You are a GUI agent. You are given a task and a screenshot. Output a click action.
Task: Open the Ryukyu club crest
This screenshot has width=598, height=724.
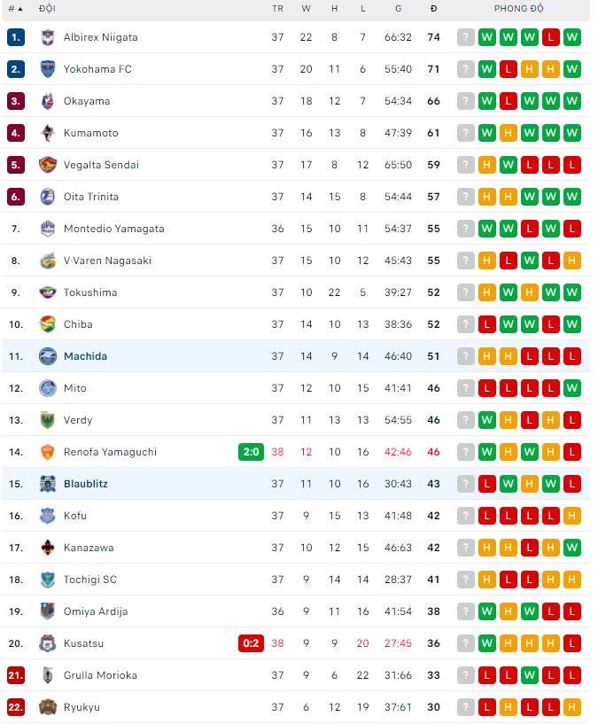point(48,707)
